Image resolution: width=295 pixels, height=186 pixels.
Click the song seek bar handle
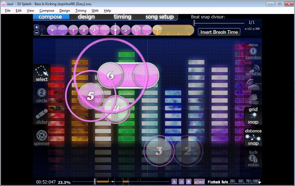click(95, 181)
